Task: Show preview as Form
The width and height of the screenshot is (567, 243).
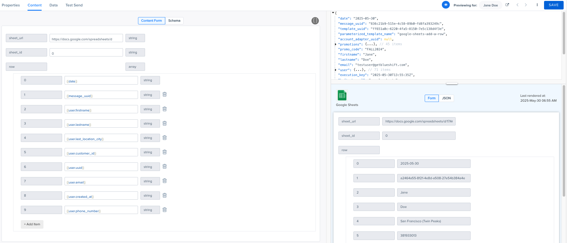Action: [432, 98]
